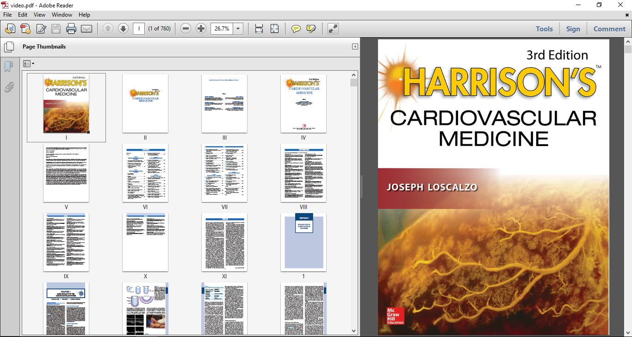Image resolution: width=632 pixels, height=337 pixels.
Task: Click the "Page Thumbnails" panel title
Action: (x=44, y=47)
